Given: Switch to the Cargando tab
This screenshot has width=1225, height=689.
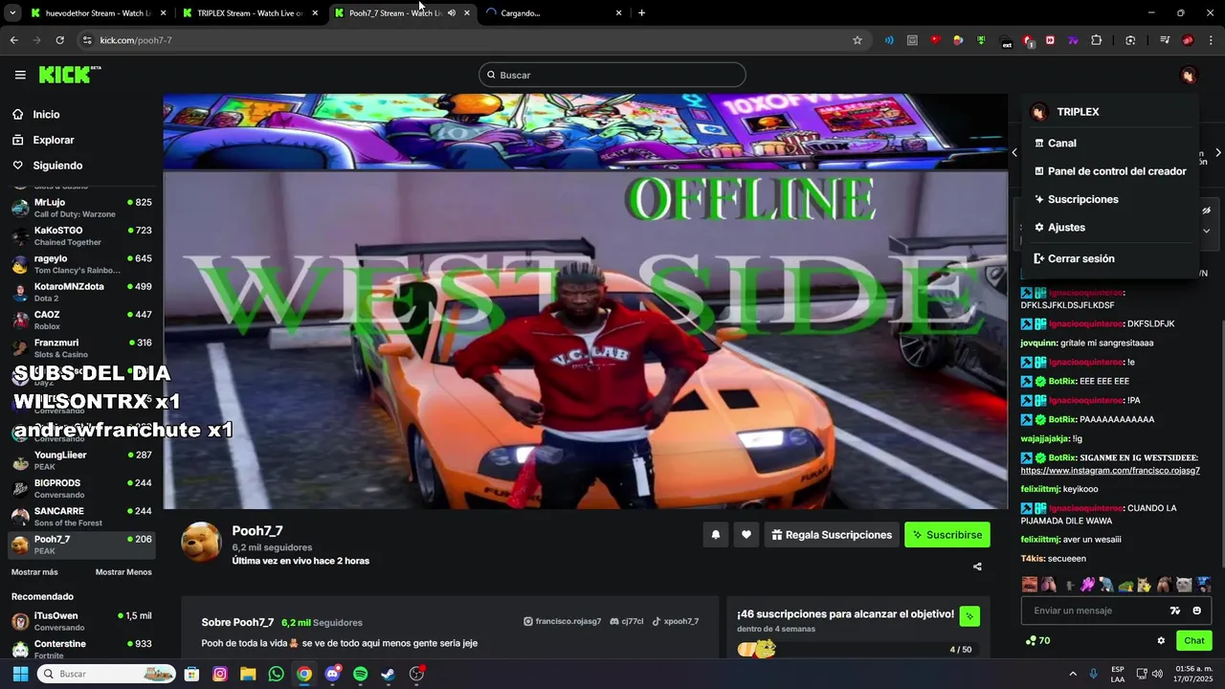Looking at the screenshot, I should tap(553, 13).
